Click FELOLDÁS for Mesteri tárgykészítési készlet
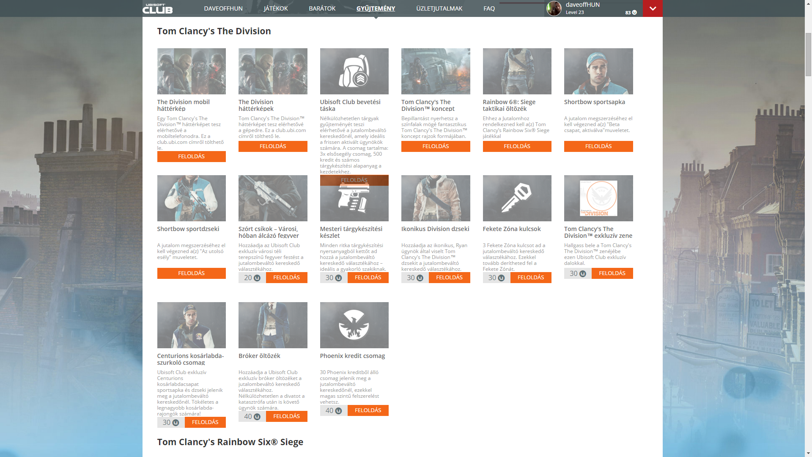Image resolution: width=812 pixels, height=457 pixels. click(x=368, y=278)
